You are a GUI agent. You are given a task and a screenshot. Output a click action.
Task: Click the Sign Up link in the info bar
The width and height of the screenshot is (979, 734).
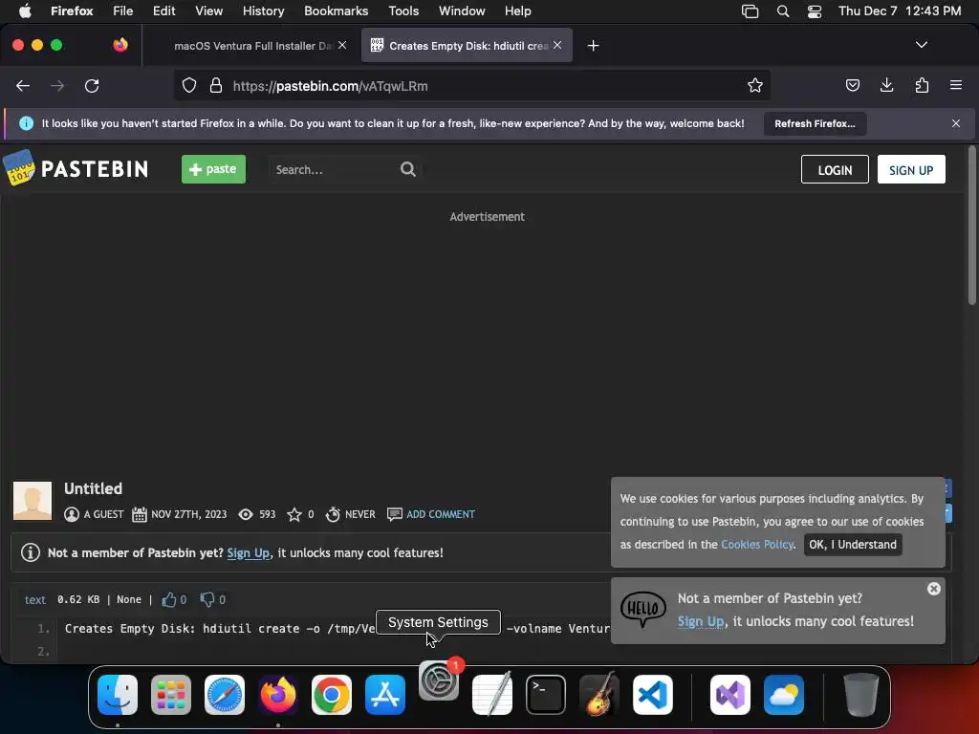click(249, 553)
